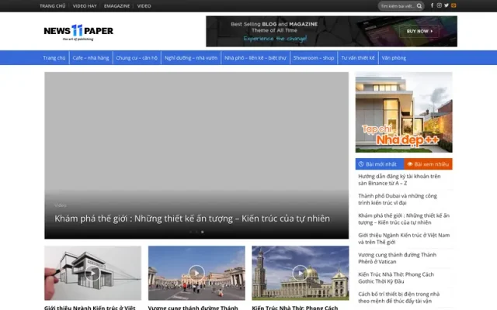
Task: Open the Twitter social icon
Action: pos(447,5)
